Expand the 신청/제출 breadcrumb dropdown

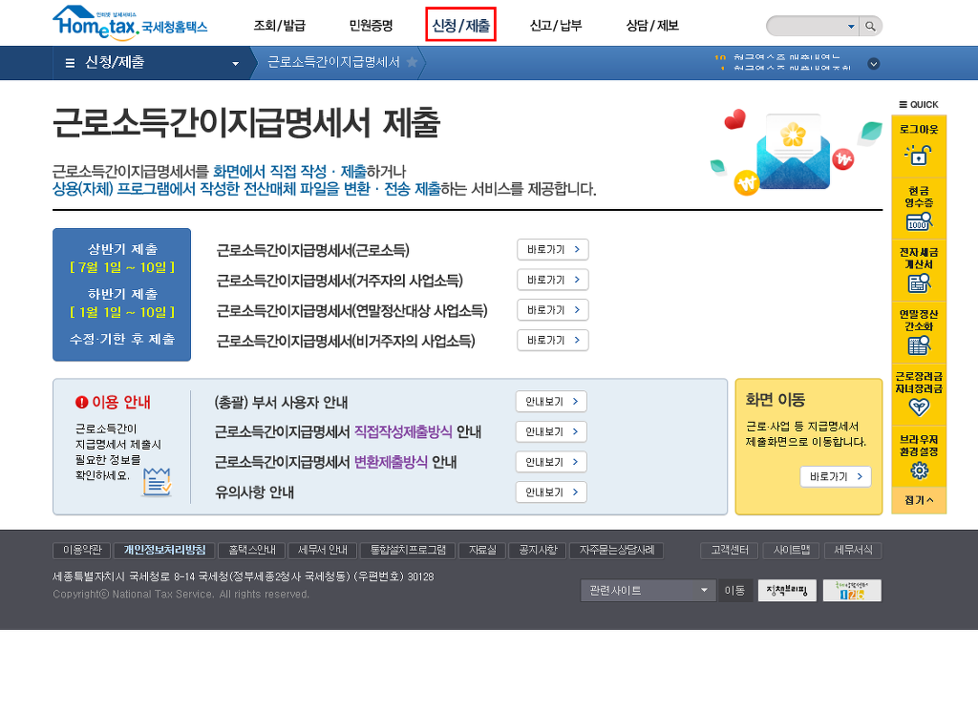pyautogui.click(x=235, y=64)
